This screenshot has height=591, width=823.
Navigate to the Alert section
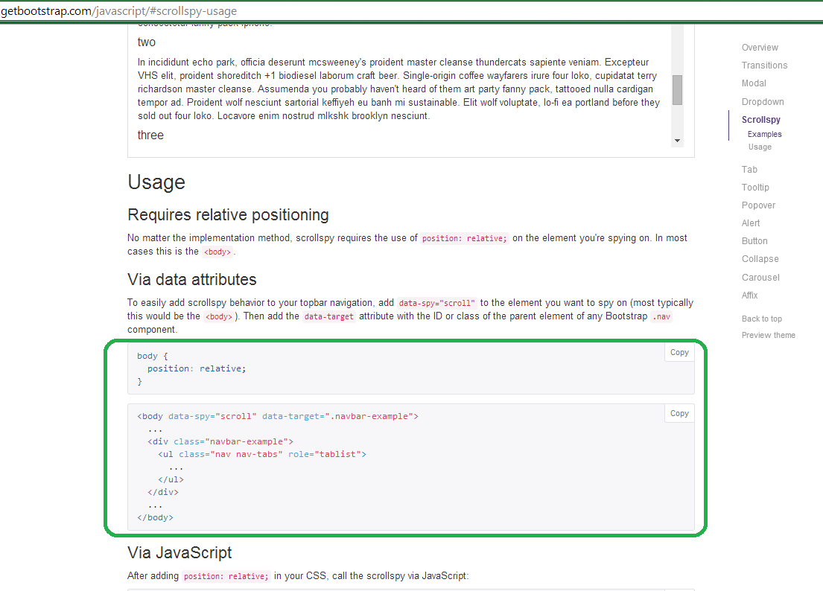point(751,223)
